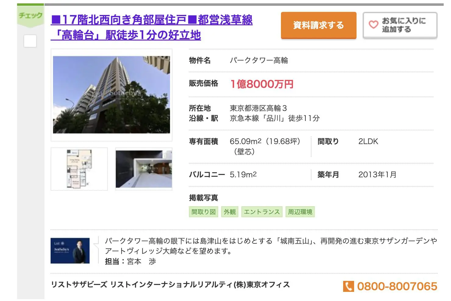
Task: Choose the エントランス photo tag
Action: pyautogui.click(x=262, y=212)
